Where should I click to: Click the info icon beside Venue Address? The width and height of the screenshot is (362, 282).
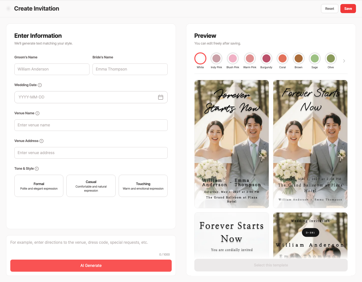41,141
